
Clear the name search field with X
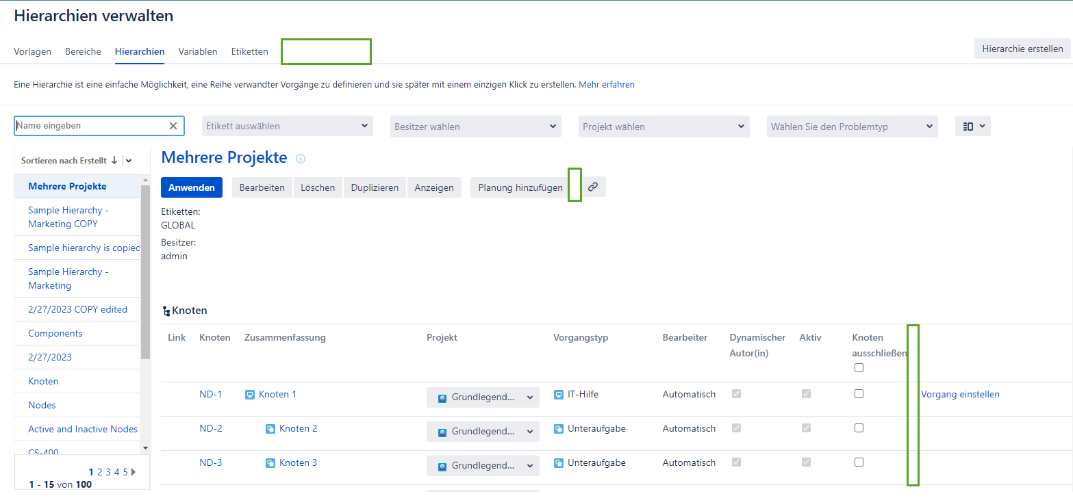click(173, 126)
